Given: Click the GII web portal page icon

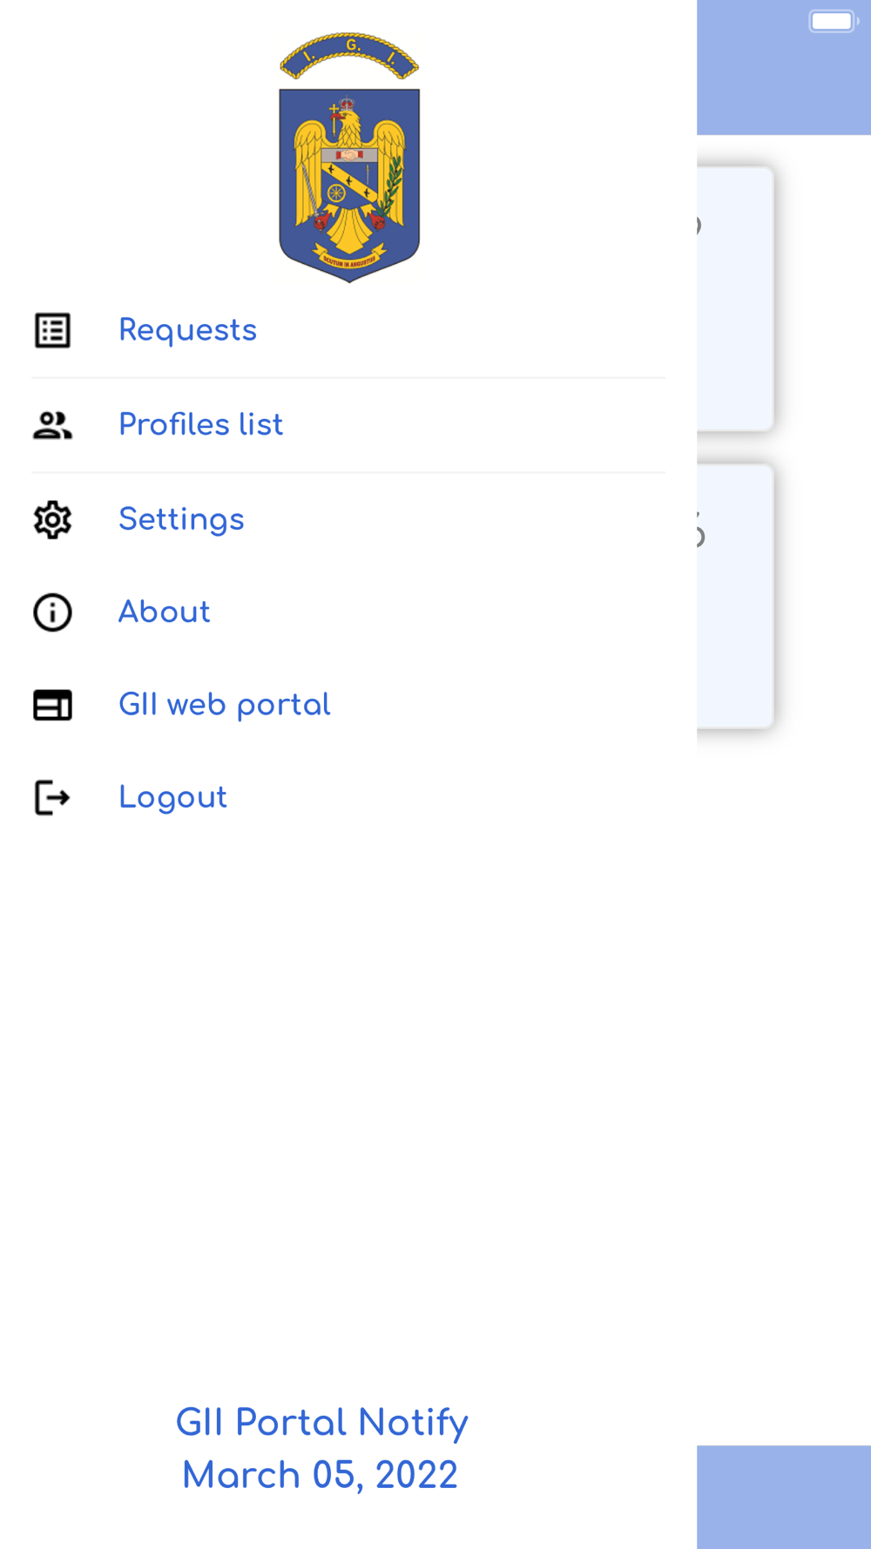Looking at the screenshot, I should coord(52,706).
